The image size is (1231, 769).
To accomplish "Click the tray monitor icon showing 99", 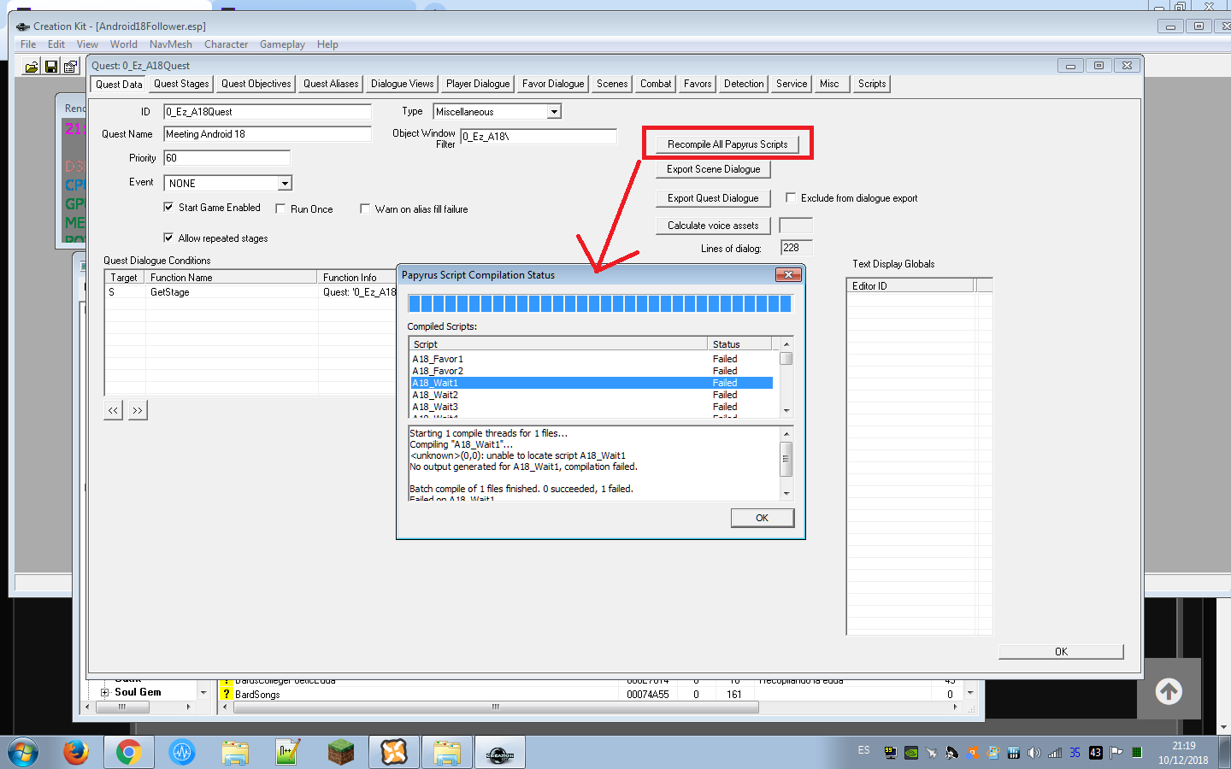I will click(890, 753).
